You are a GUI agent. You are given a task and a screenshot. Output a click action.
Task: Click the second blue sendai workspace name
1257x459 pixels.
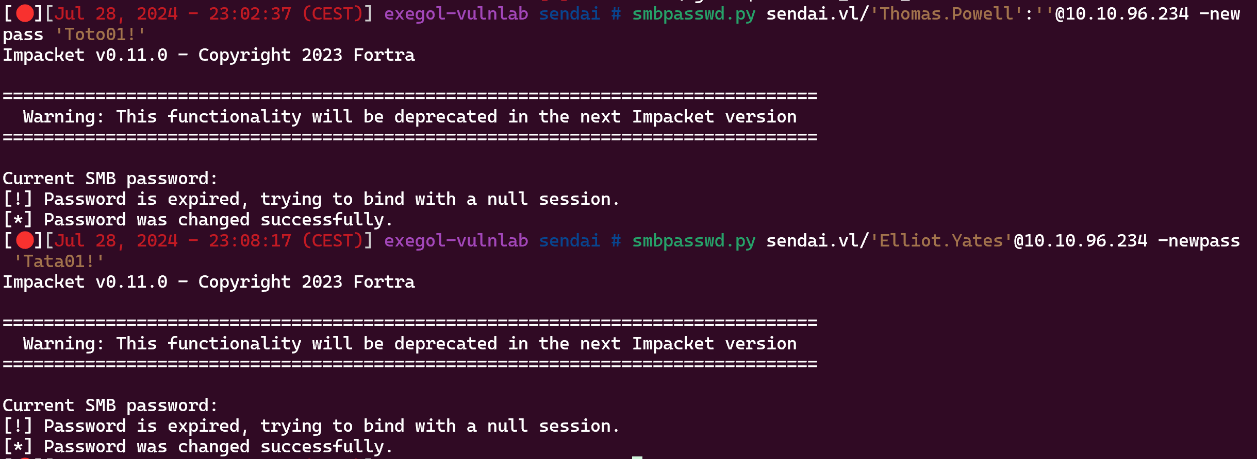tap(570, 240)
